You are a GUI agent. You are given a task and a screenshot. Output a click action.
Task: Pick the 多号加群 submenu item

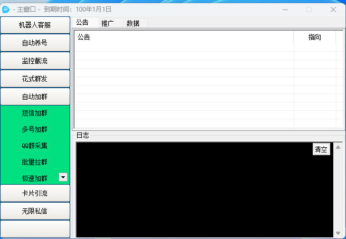click(35, 129)
